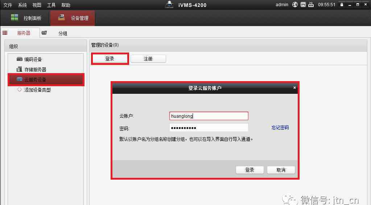The height and width of the screenshot is (205, 371).
Task: Click the 分组 folder icon
Action: (44, 33)
